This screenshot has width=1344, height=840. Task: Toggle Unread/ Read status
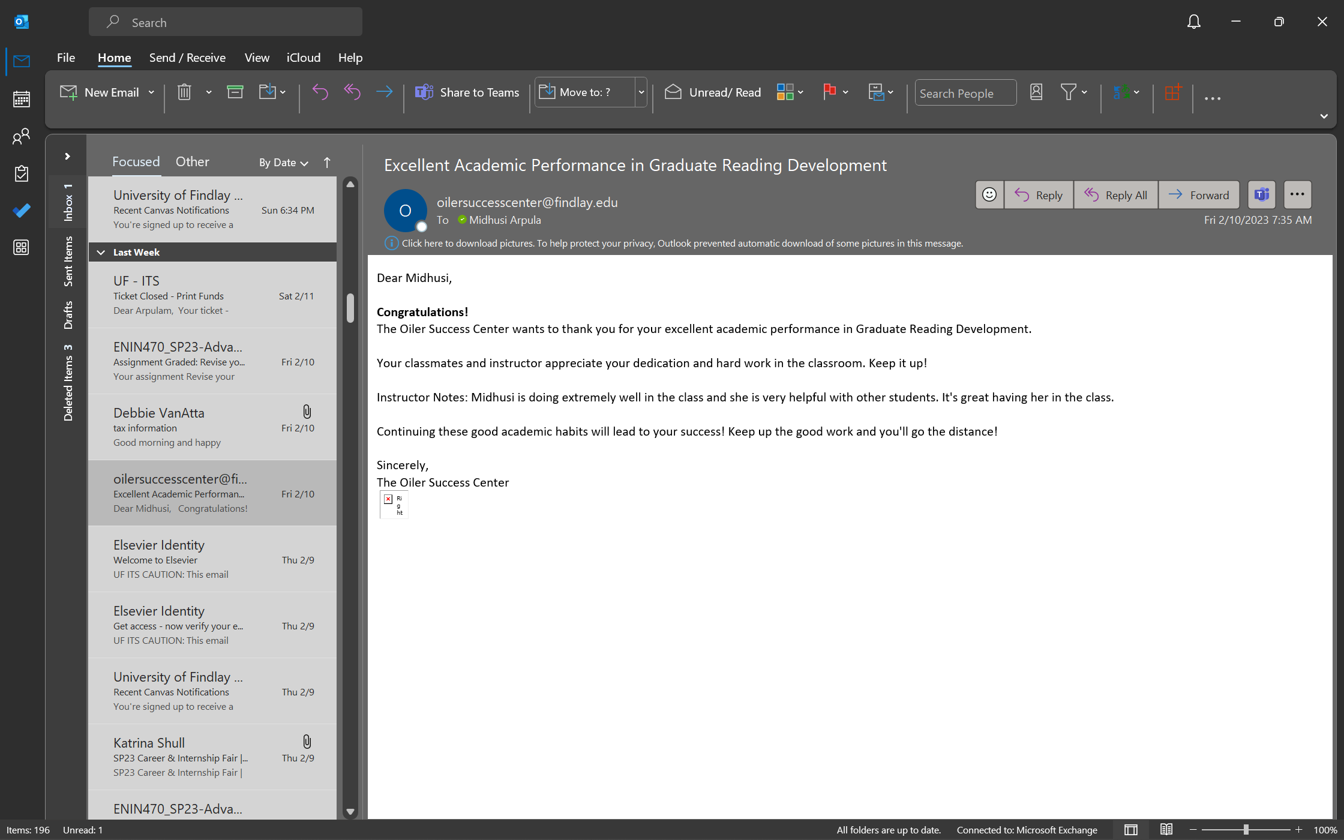click(713, 92)
